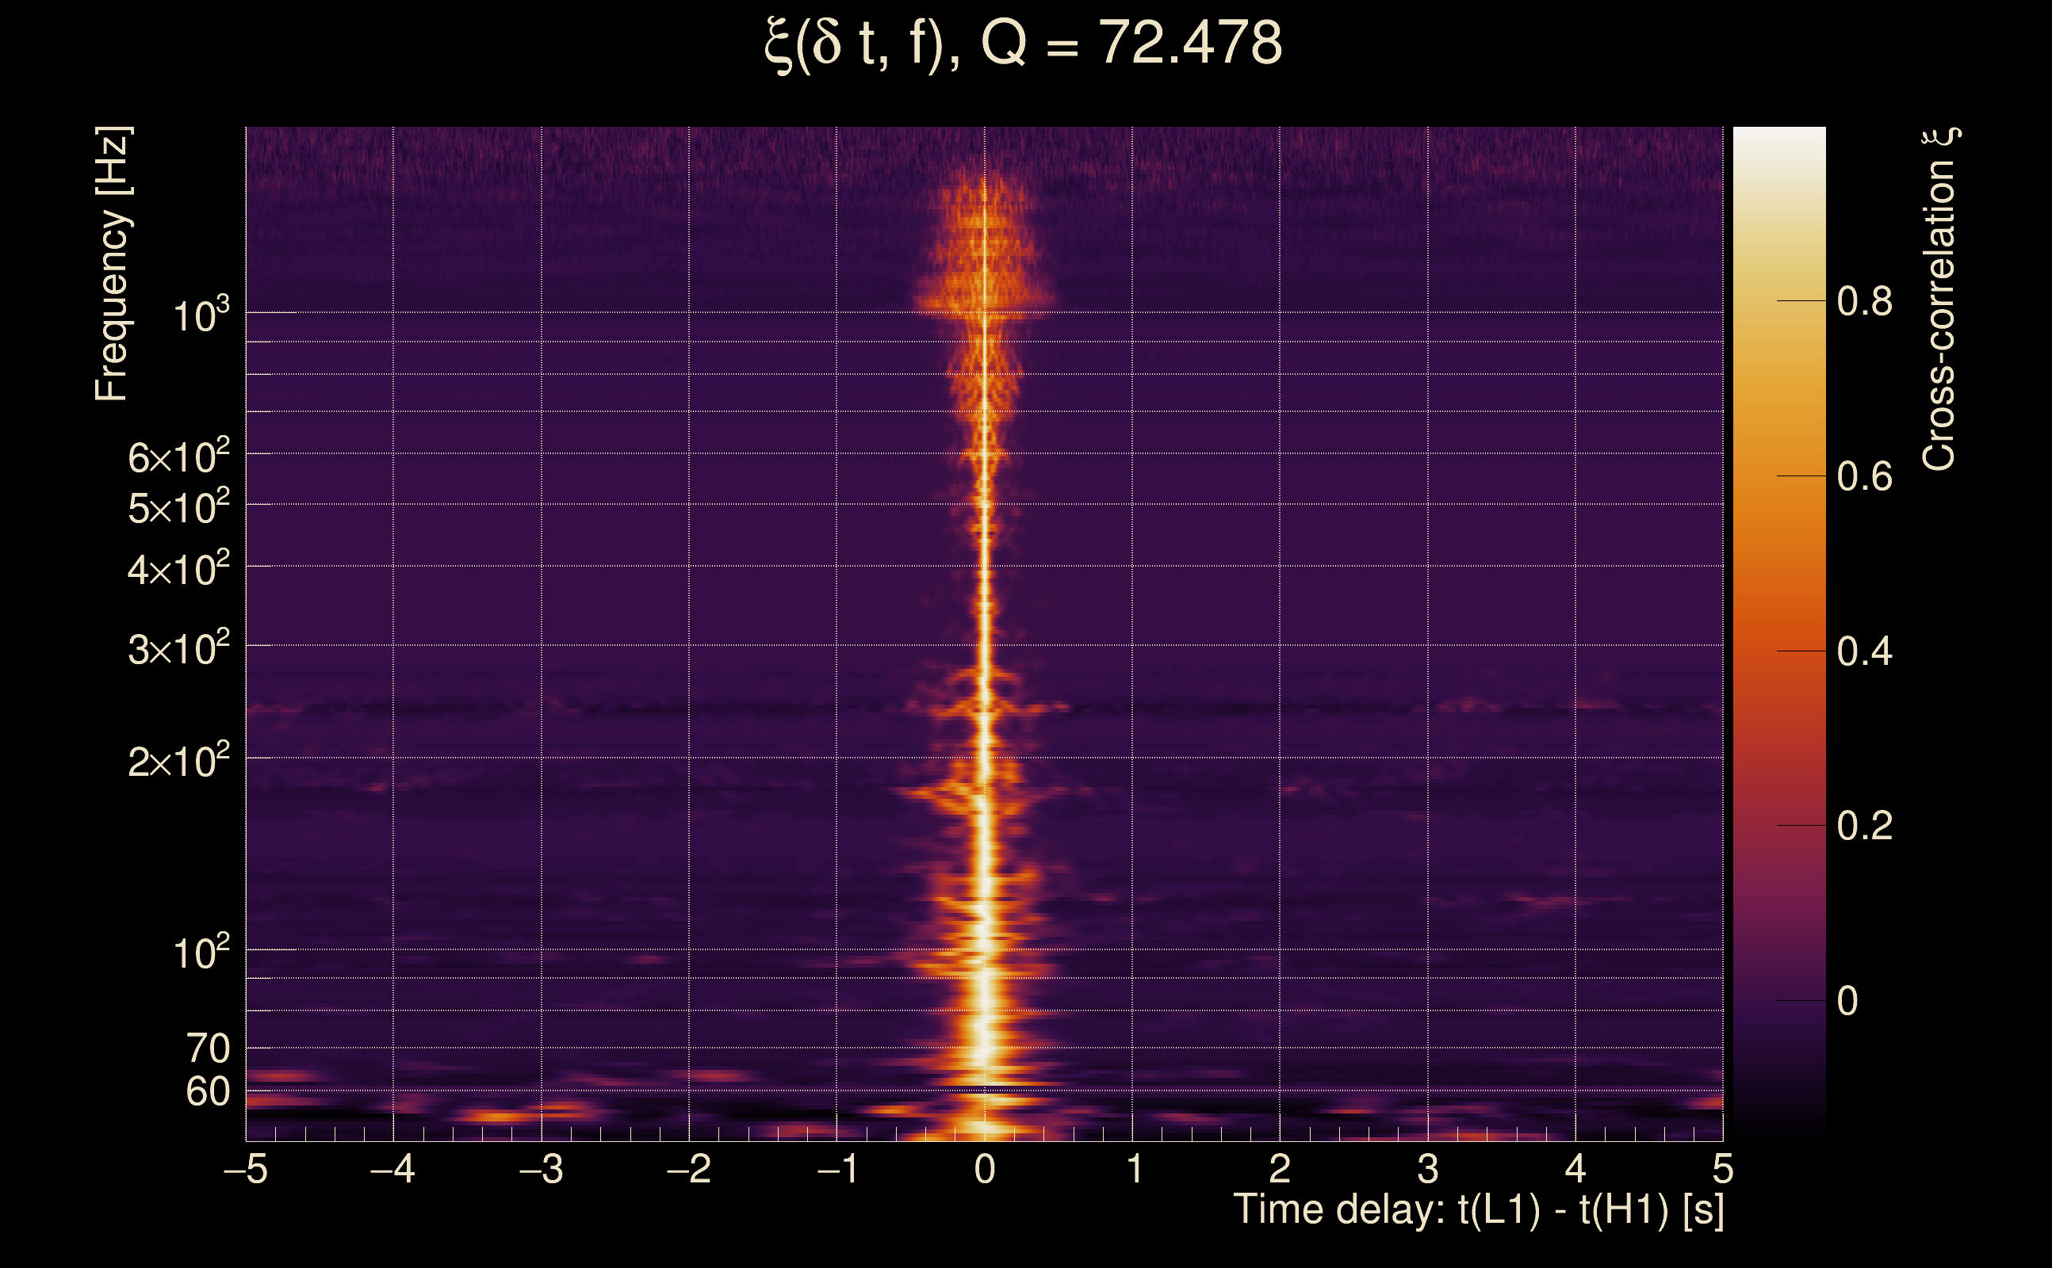Click the 0 time delay tick label
Viewport: 2052px width, 1268px height.
point(985,1170)
